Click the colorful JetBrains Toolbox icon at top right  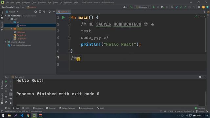click(x=208, y=7)
